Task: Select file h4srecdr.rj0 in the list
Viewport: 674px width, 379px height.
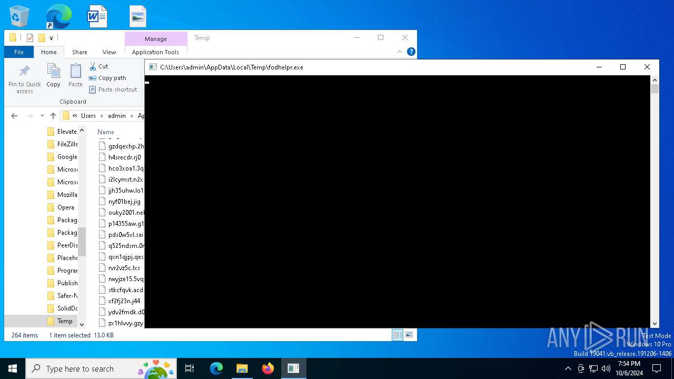Action: (x=124, y=157)
